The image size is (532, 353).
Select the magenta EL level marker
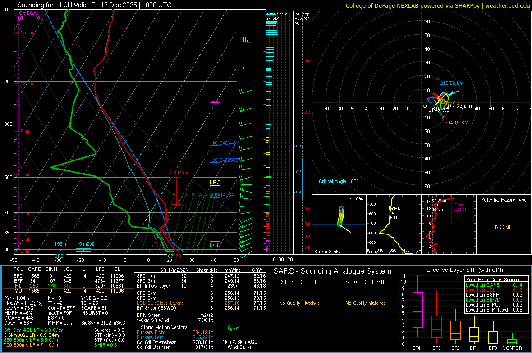tap(215, 100)
